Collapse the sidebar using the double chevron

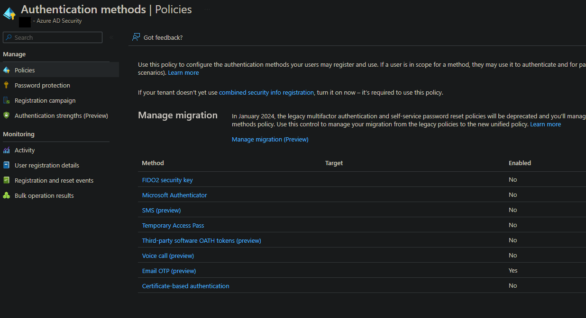pos(111,37)
